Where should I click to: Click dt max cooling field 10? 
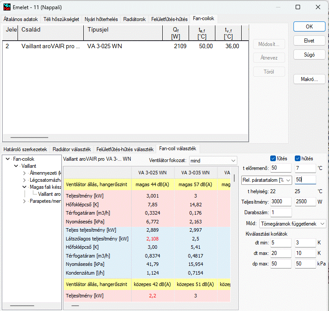pos(305,253)
